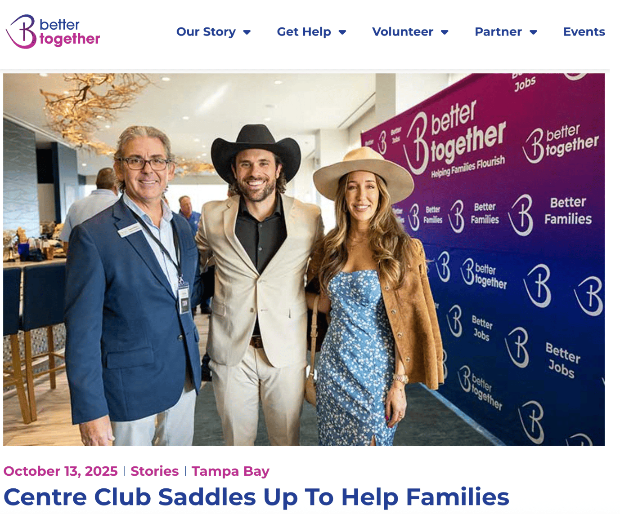The height and width of the screenshot is (514, 620).
Task: Open the Our Story menu
Action: pyautogui.click(x=206, y=32)
